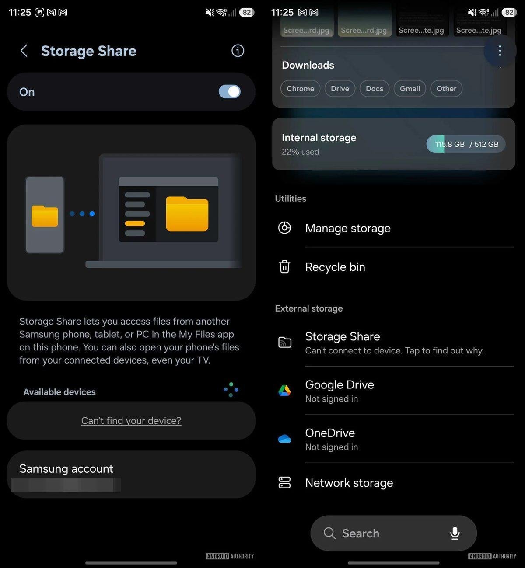Toggle Storage Share off
Viewport: 525px width, 568px height.
[229, 92]
